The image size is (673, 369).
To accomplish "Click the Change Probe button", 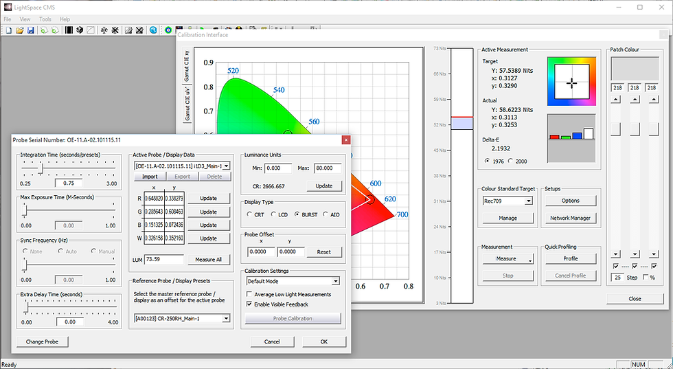I will (42, 342).
